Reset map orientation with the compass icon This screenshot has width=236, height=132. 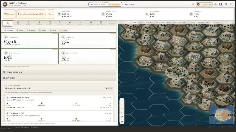click(x=122, y=117)
